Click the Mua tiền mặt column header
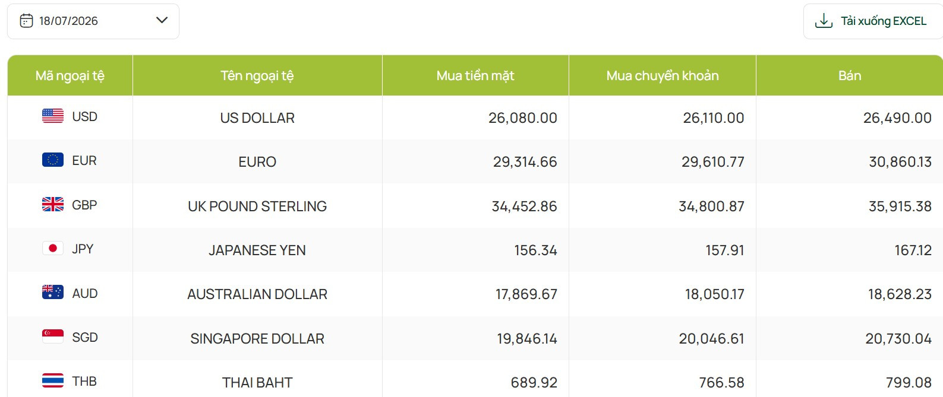The image size is (943, 397). pyautogui.click(x=475, y=75)
